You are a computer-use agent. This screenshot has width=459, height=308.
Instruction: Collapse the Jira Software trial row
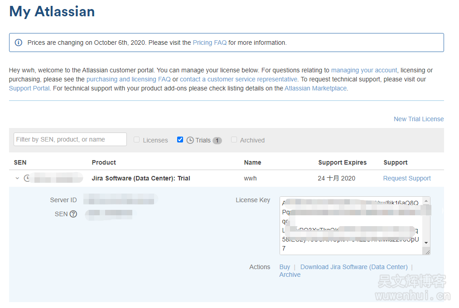17,178
